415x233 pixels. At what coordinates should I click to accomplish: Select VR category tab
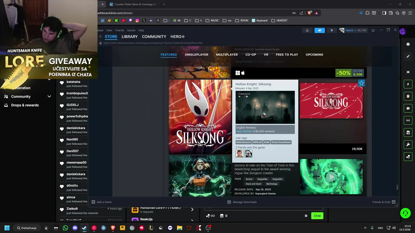pyautogui.click(x=266, y=55)
